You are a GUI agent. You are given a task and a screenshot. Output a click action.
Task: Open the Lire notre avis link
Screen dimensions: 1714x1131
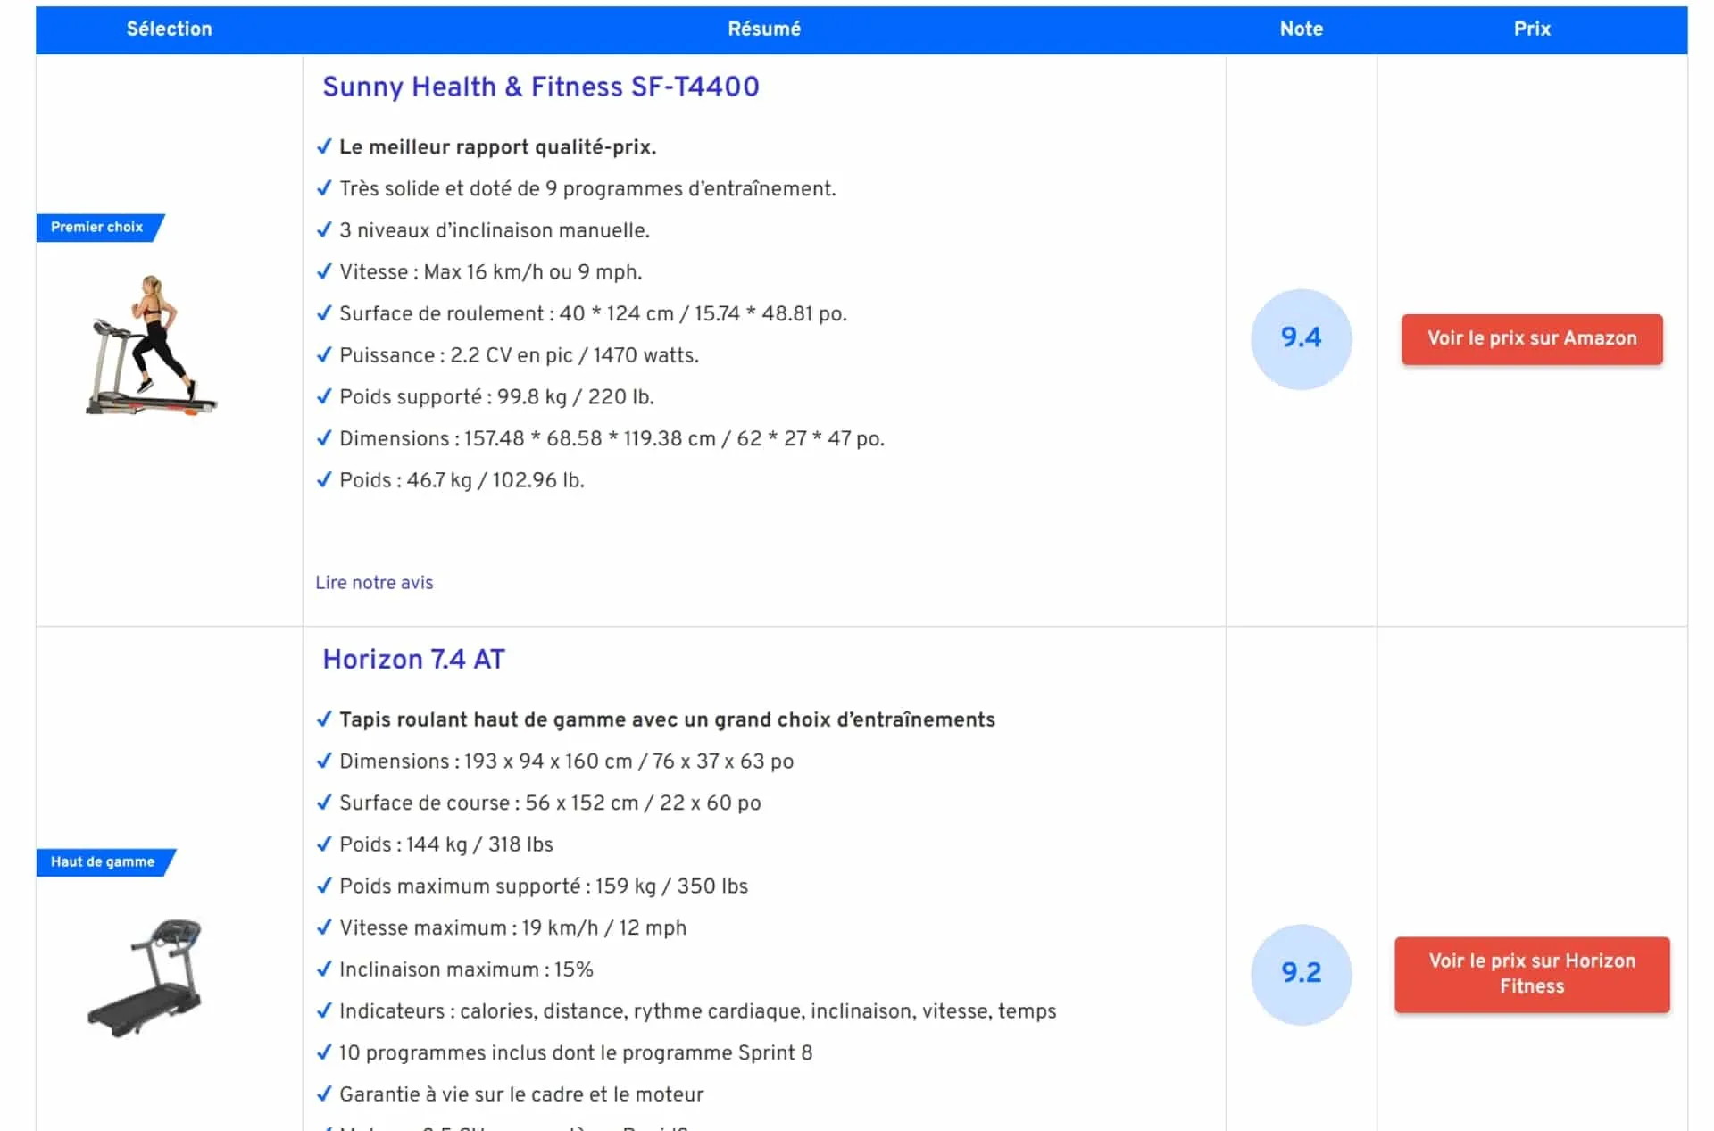(x=374, y=582)
